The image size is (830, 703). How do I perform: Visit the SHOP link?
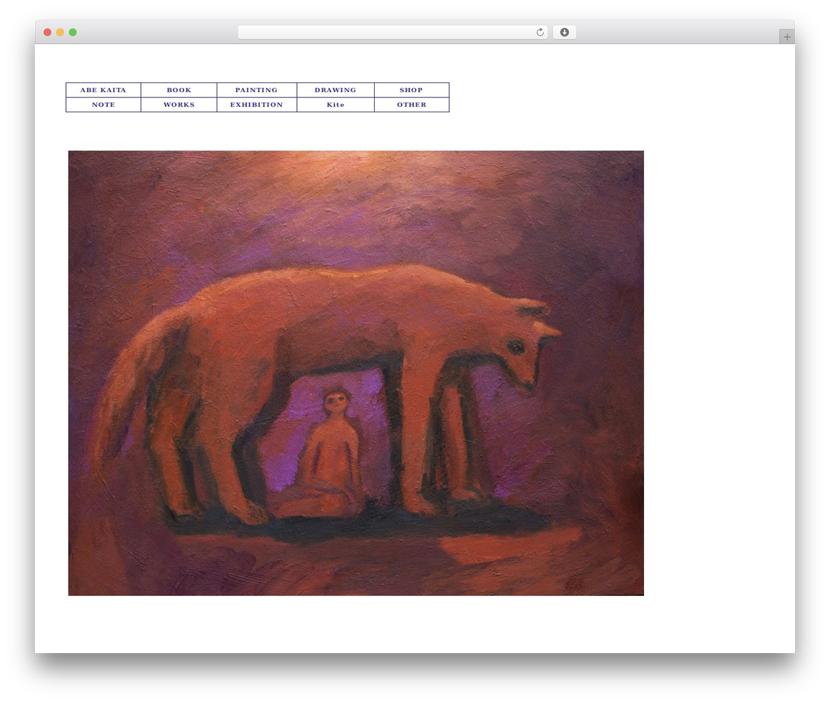411,90
